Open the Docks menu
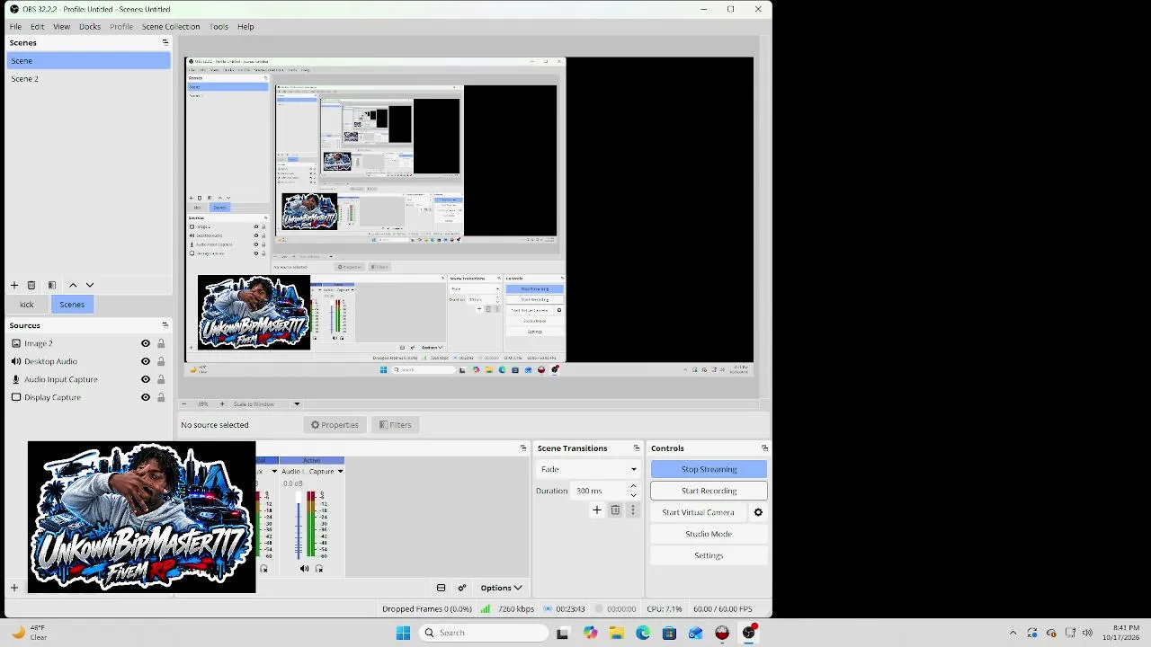1151x647 pixels. click(x=90, y=26)
